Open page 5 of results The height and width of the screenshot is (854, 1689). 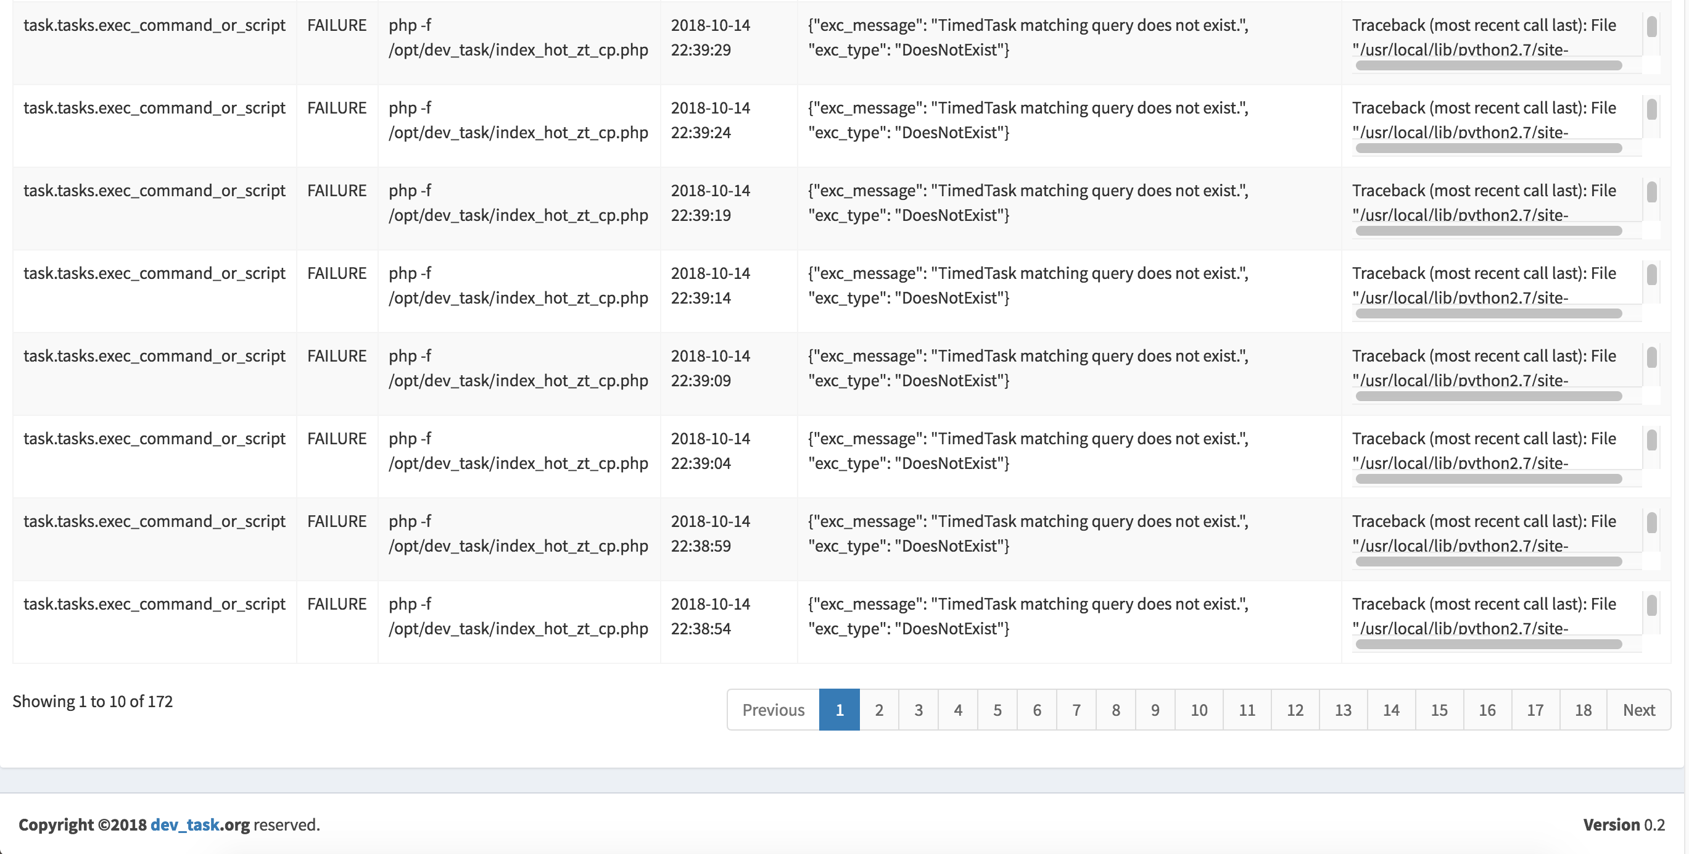[997, 710]
